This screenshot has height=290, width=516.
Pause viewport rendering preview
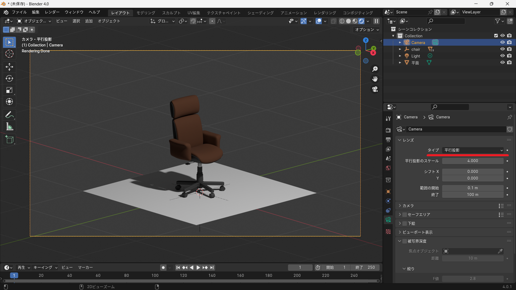(376, 21)
